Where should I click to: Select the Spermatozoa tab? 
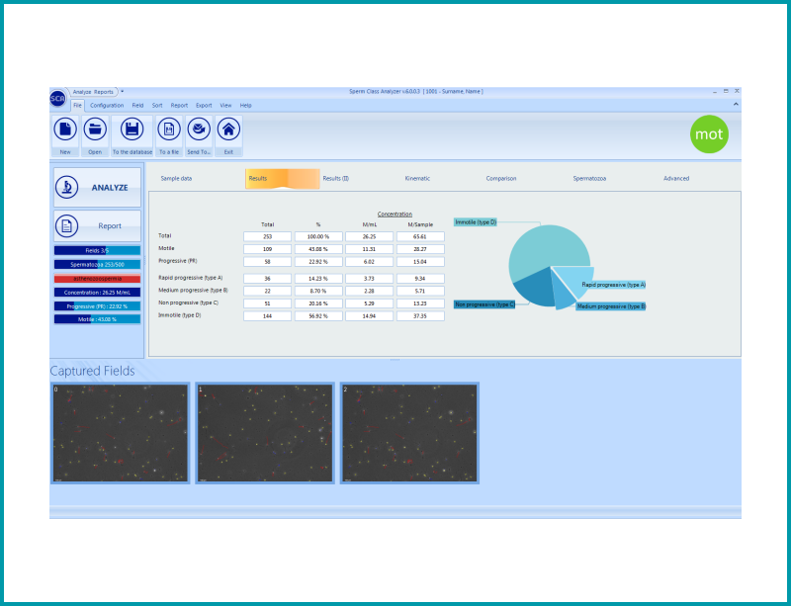(x=589, y=179)
